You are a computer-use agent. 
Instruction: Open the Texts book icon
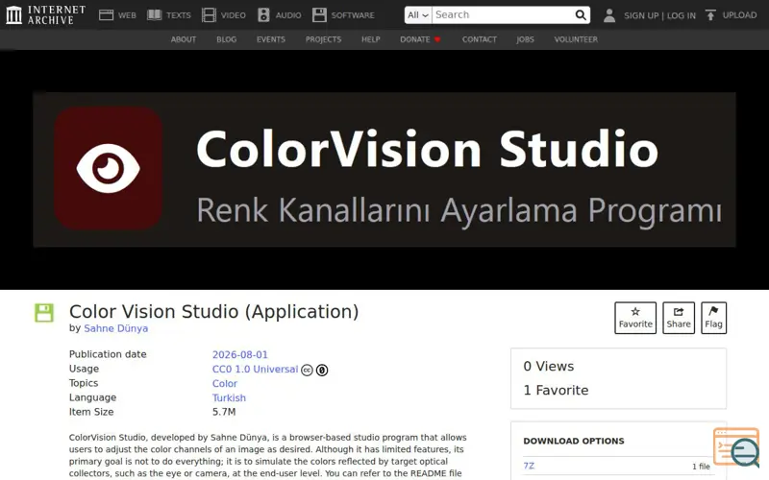point(155,15)
